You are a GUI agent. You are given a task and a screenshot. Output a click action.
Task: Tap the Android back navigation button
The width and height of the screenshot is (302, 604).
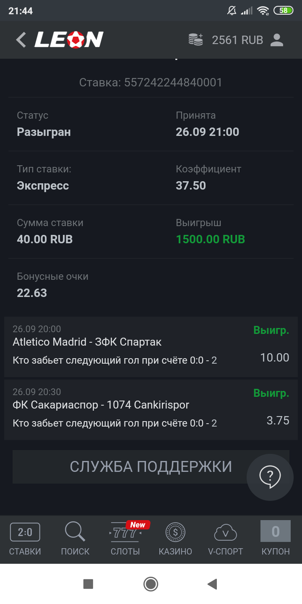pyautogui.click(x=213, y=584)
